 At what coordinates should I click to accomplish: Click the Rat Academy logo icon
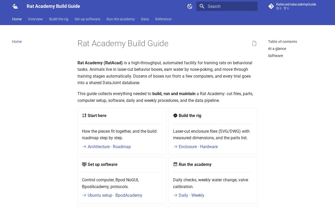tap(15, 6)
